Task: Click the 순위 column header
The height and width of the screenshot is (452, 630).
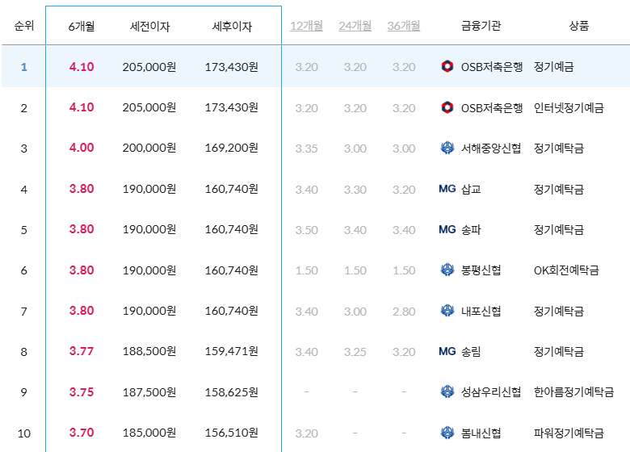Action: (x=24, y=26)
